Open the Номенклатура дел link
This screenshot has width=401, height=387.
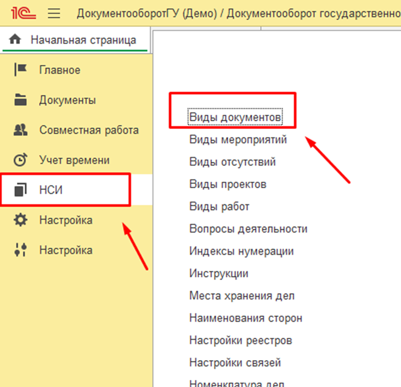click(x=236, y=383)
